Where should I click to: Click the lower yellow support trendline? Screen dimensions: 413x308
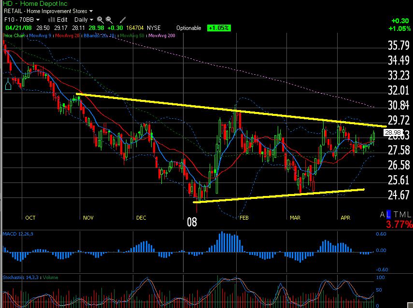coord(279,196)
